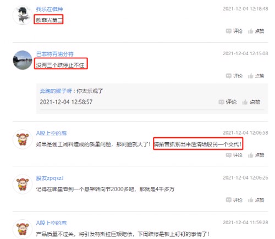Open username 股友zpqszJ
The width and height of the screenshot is (275, 239).
click(50, 178)
